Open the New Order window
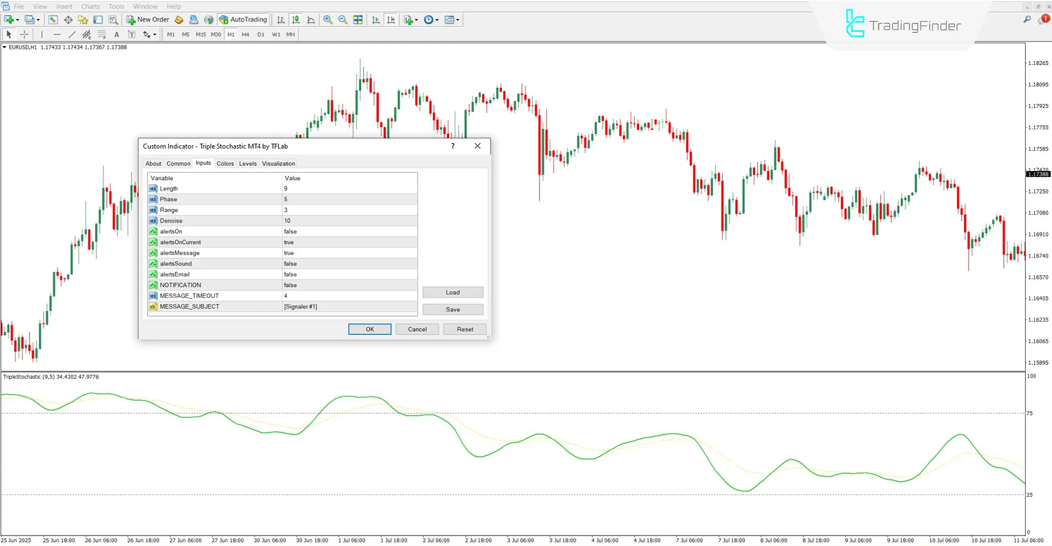This screenshot has width=1052, height=546. pyautogui.click(x=147, y=19)
